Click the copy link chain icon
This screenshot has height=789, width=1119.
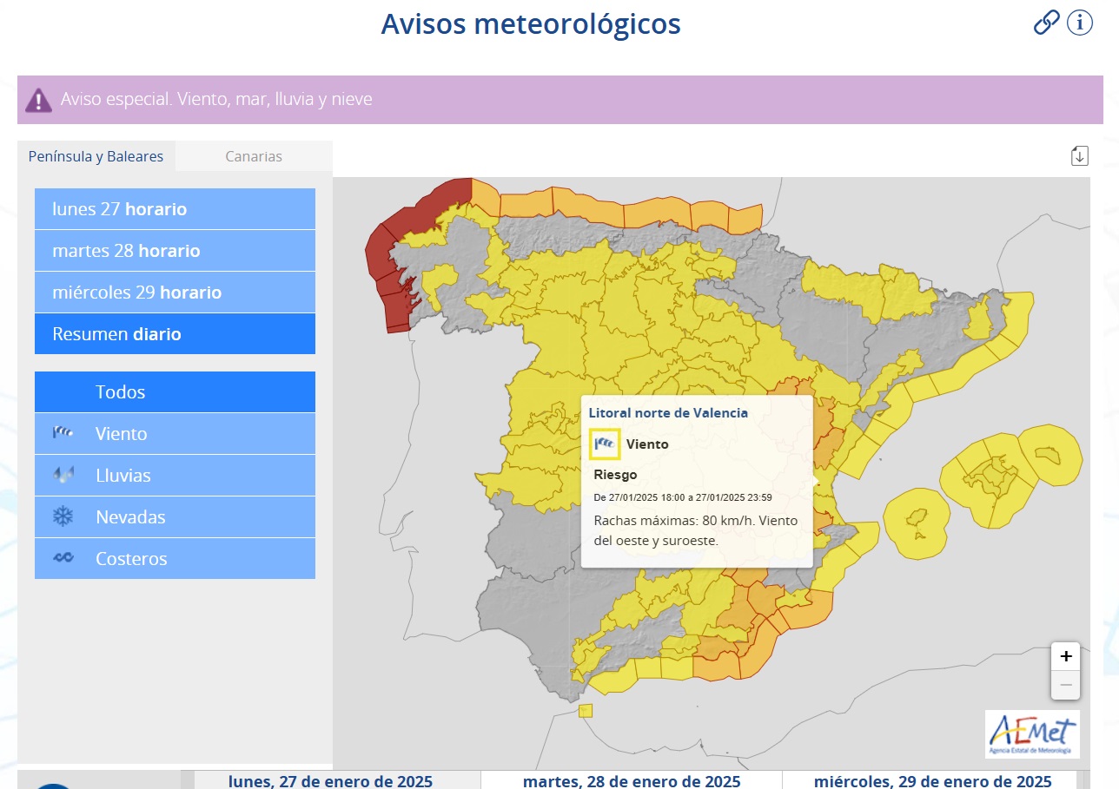[1046, 23]
